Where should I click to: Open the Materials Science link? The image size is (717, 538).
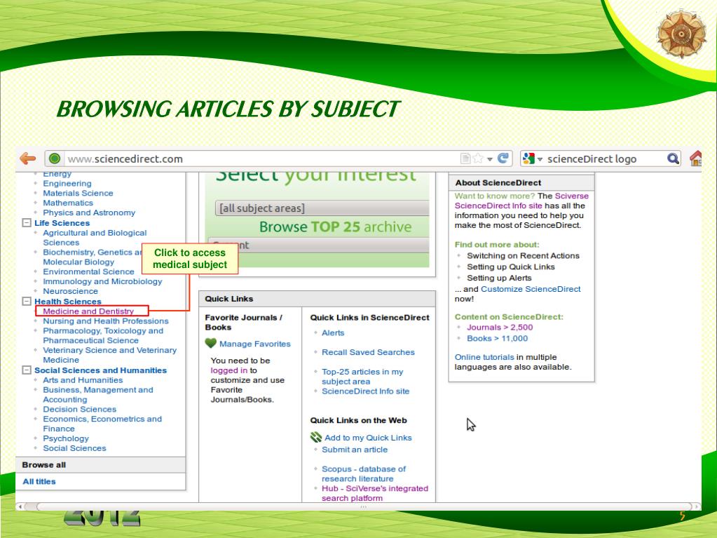click(78, 193)
